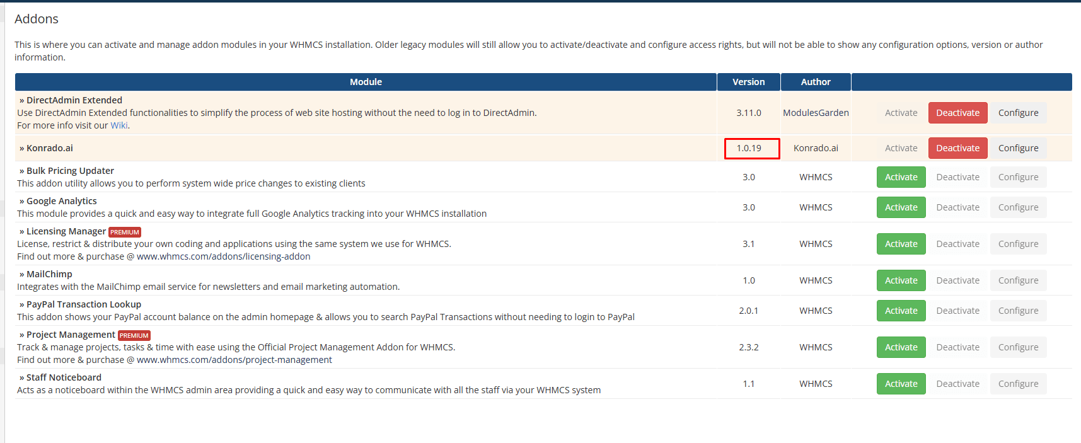Select the Staff Noticeboard module title
This screenshot has height=443, width=1081.
pyautogui.click(x=64, y=377)
